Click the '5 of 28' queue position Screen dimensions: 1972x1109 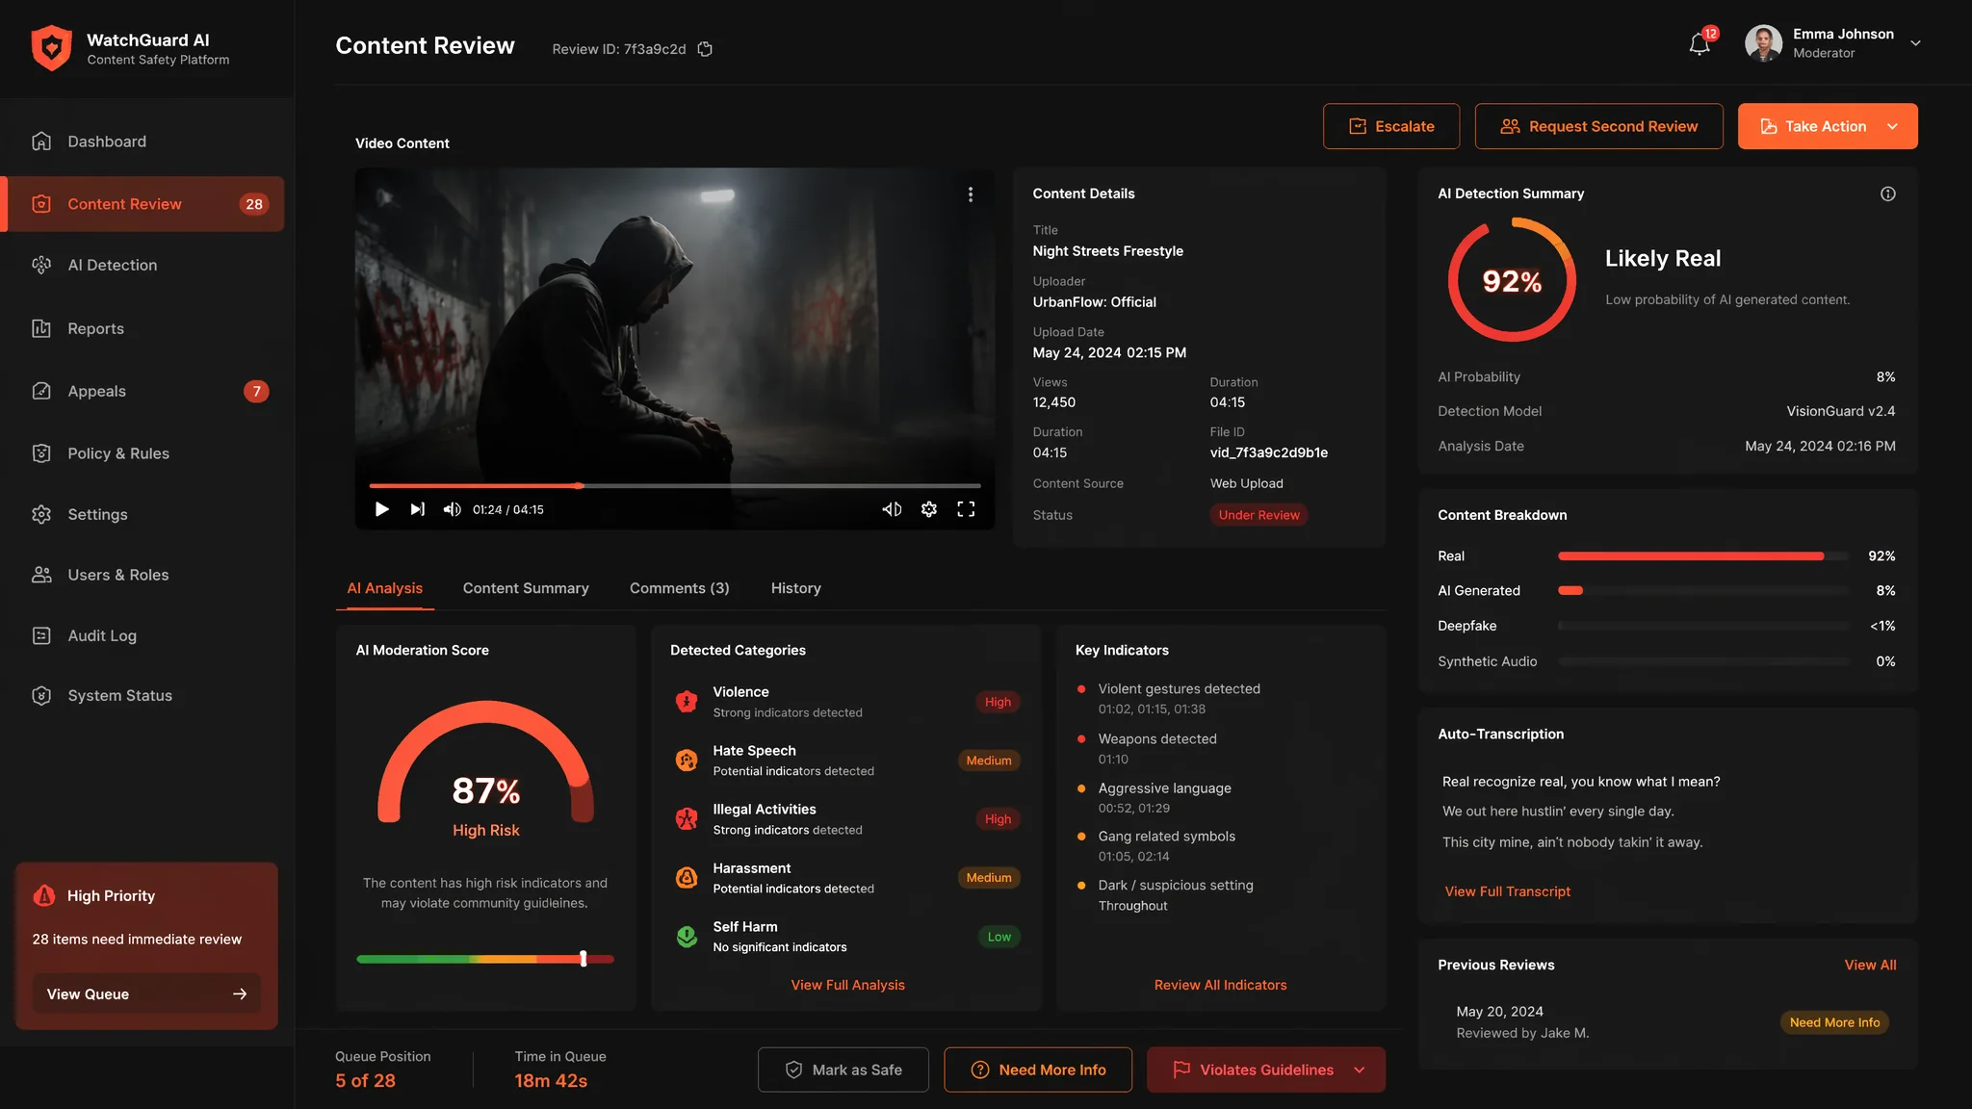tap(365, 1080)
